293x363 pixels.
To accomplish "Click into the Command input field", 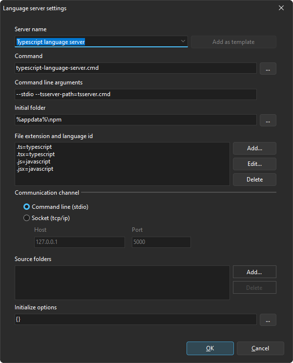I will (135, 68).
